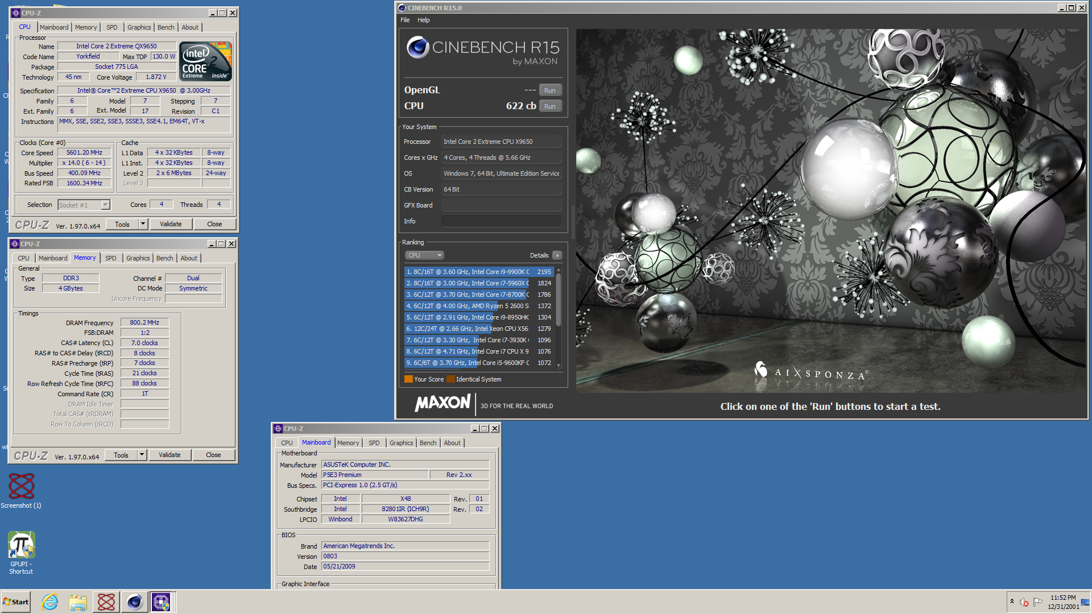Screen dimensions: 1092x614
Task: Open the Cinebench Help menu
Action: point(424,20)
